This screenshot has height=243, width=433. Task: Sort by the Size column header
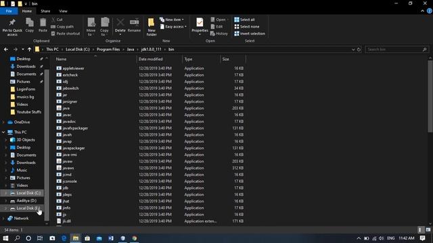(233, 59)
